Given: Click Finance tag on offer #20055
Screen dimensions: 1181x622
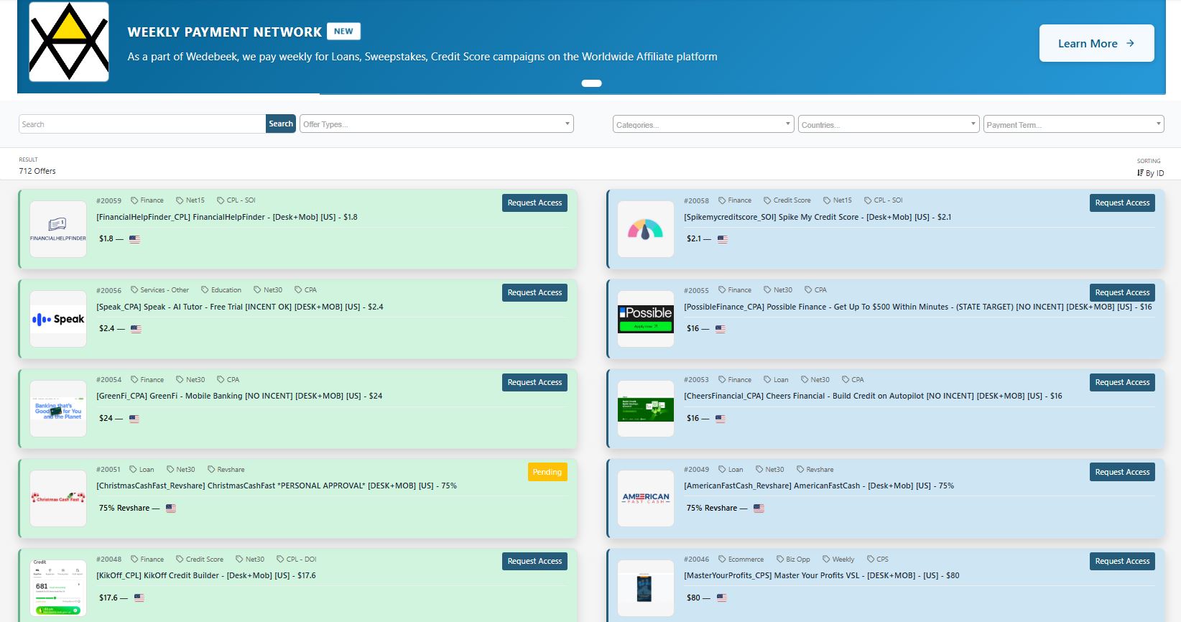Looking at the screenshot, I should coord(735,290).
